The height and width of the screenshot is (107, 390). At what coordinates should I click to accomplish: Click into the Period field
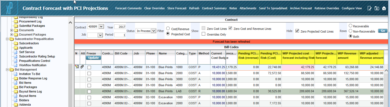pyautogui.click(x=120, y=35)
